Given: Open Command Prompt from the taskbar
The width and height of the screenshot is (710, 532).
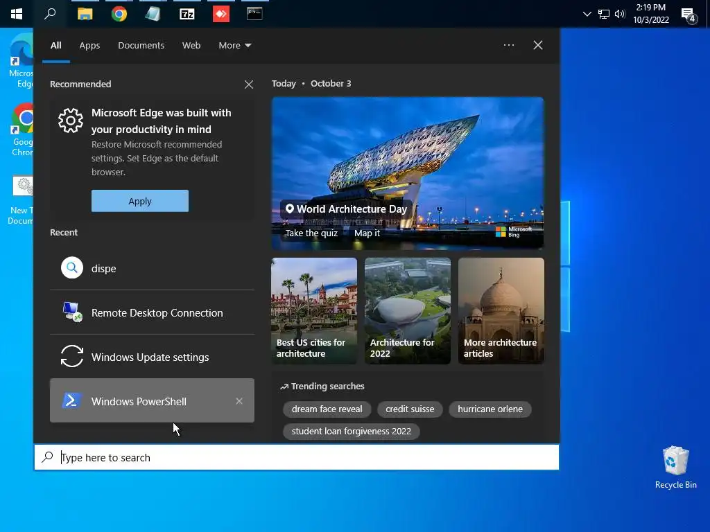Looking at the screenshot, I should coord(254,14).
